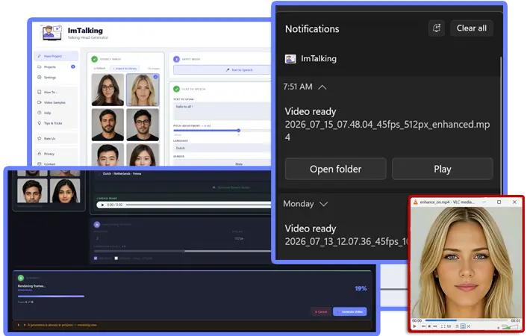
Task: Toggle VLC playlist button
Action: tap(457, 326)
